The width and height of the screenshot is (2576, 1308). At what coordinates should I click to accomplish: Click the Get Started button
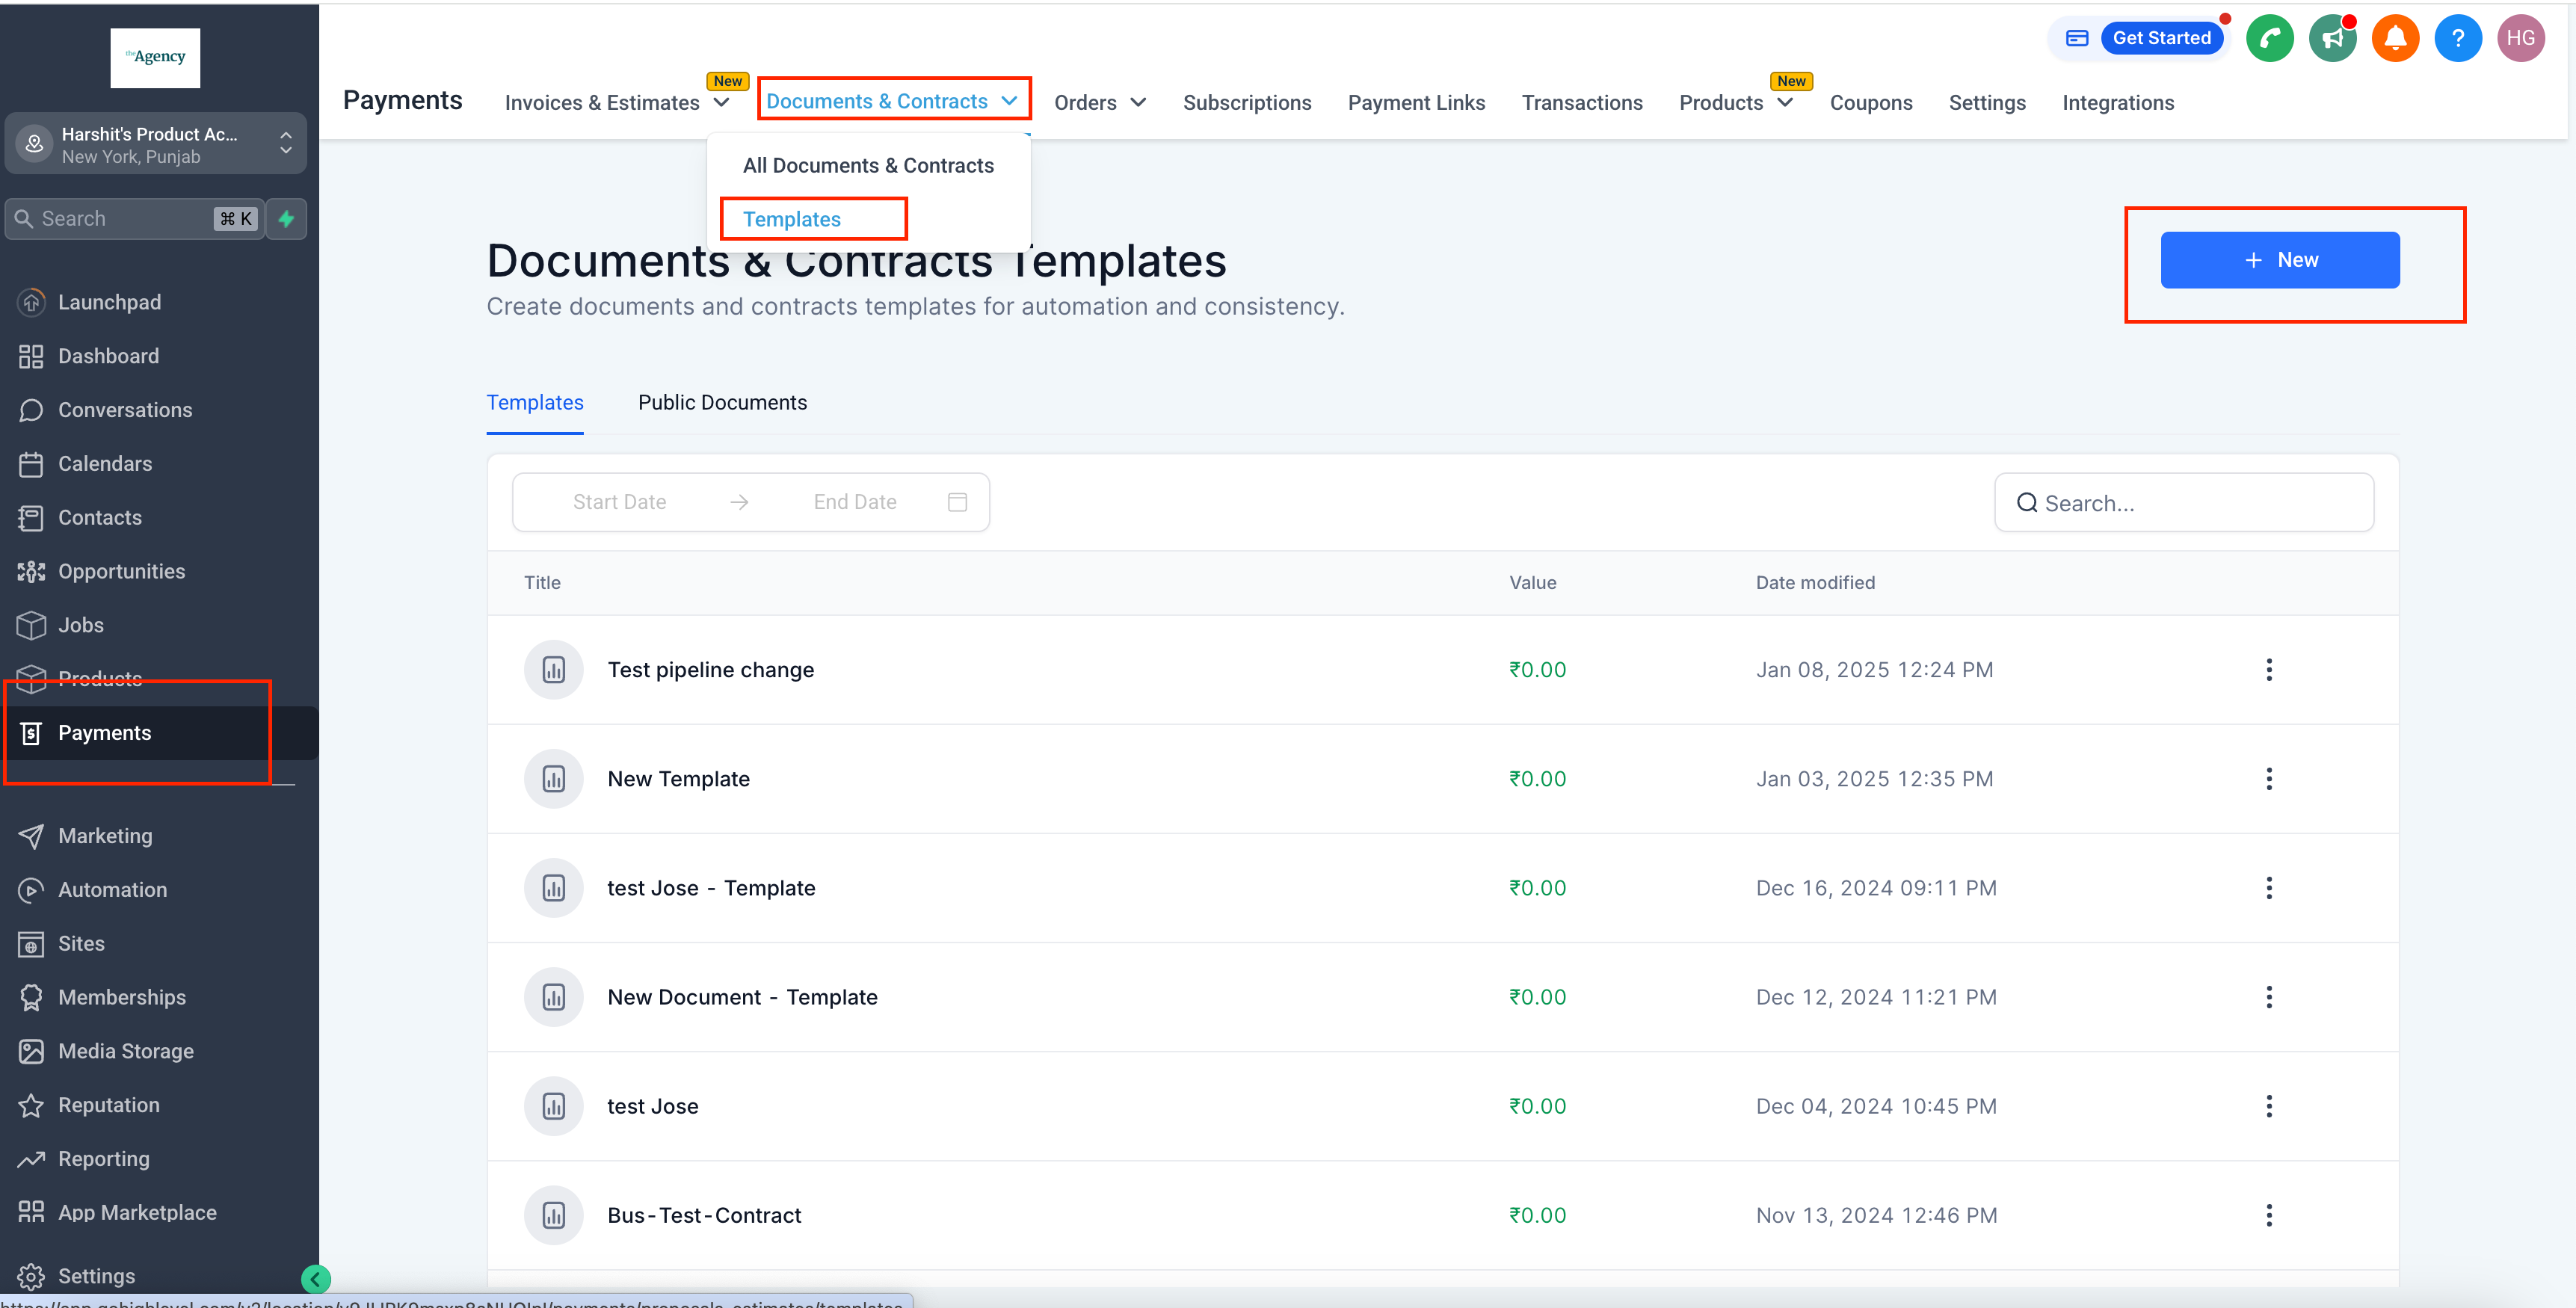click(x=2160, y=38)
